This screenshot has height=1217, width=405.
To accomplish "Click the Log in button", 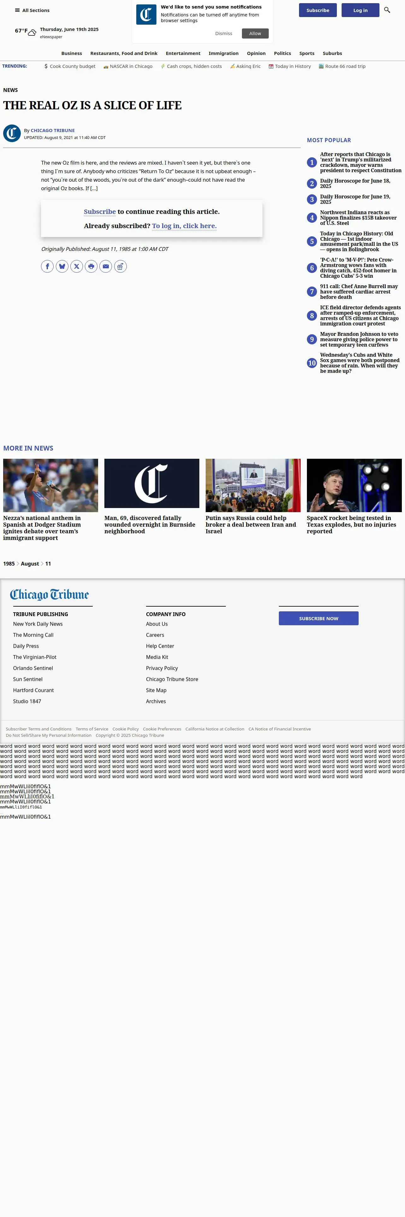I will 360,10.
